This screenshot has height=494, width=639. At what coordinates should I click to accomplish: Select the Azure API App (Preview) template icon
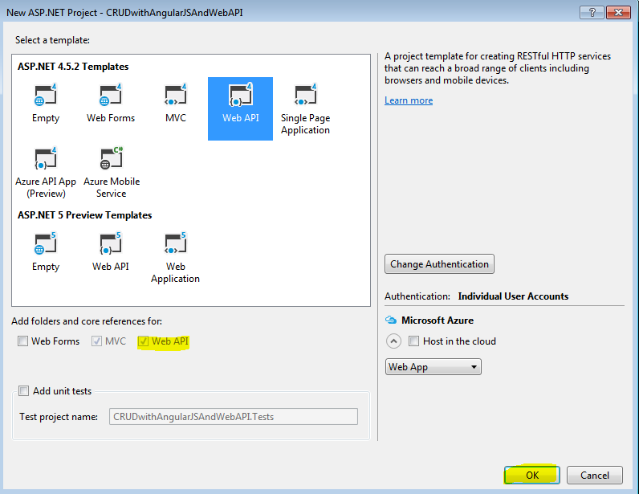click(x=45, y=159)
